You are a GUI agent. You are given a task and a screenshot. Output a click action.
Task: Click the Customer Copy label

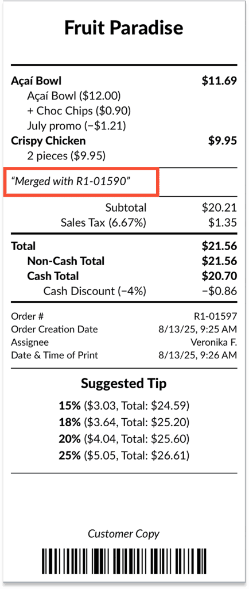pyautogui.click(x=124, y=534)
